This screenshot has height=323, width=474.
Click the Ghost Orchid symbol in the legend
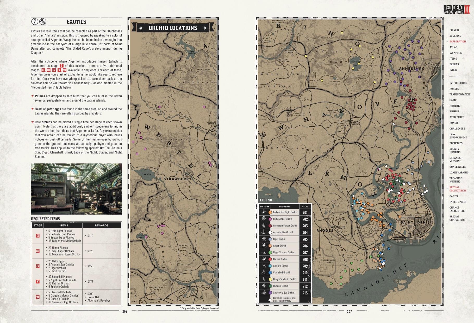pyautogui.click(x=264, y=246)
